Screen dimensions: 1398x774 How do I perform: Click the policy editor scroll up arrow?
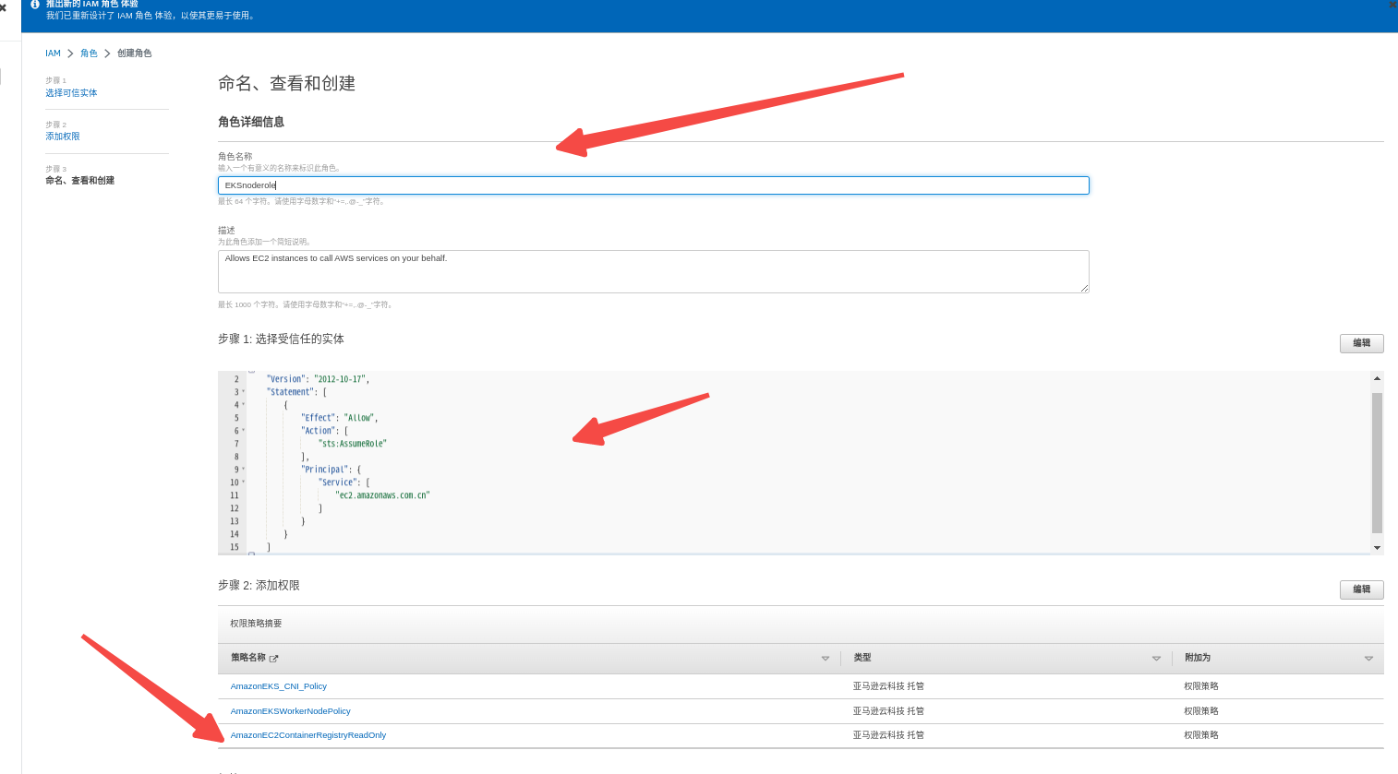point(1377,378)
